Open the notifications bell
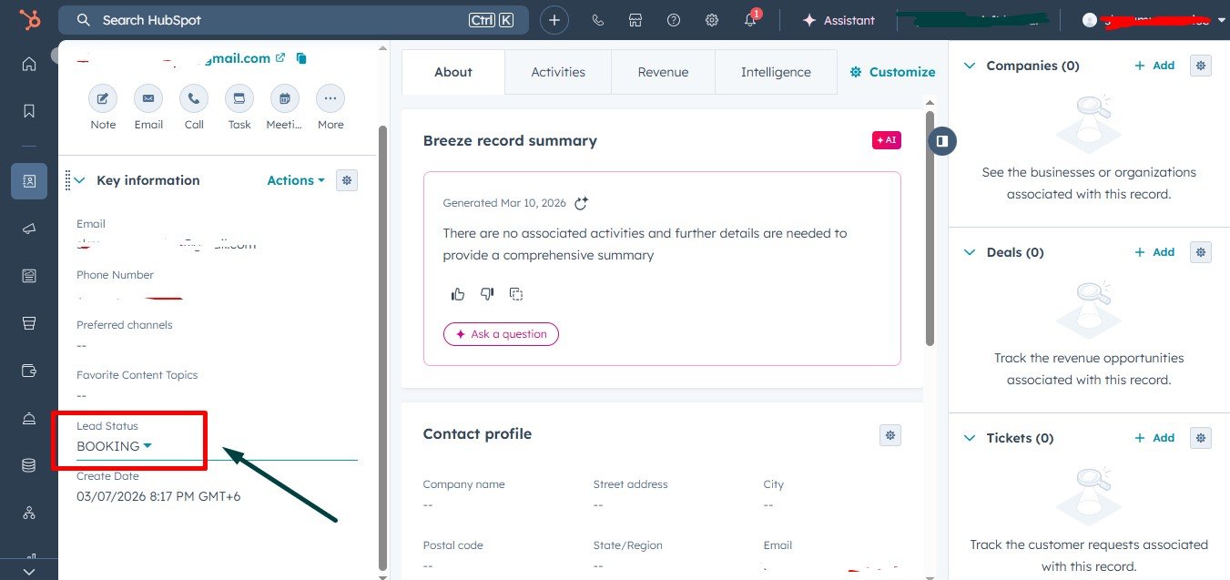The width and height of the screenshot is (1230, 580). [x=750, y=20]
